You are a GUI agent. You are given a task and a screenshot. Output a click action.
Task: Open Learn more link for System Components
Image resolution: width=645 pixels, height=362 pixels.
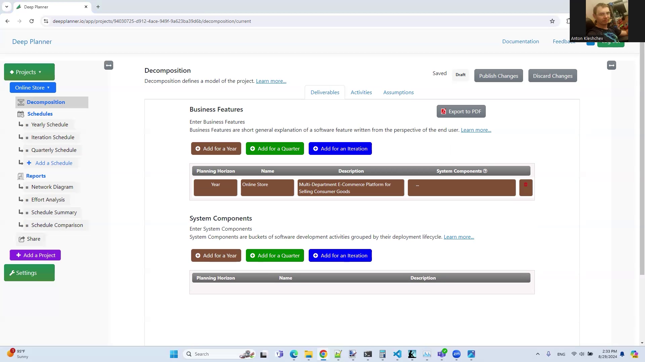click(x=459, y=237)
